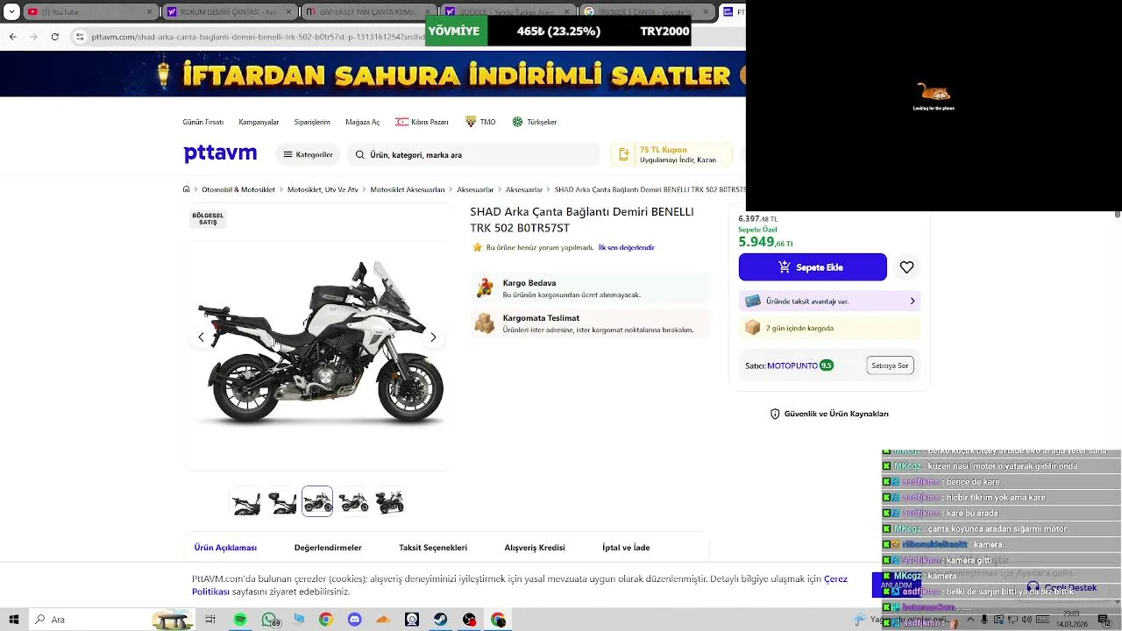Click the Windows Start button

coord(15,620)
